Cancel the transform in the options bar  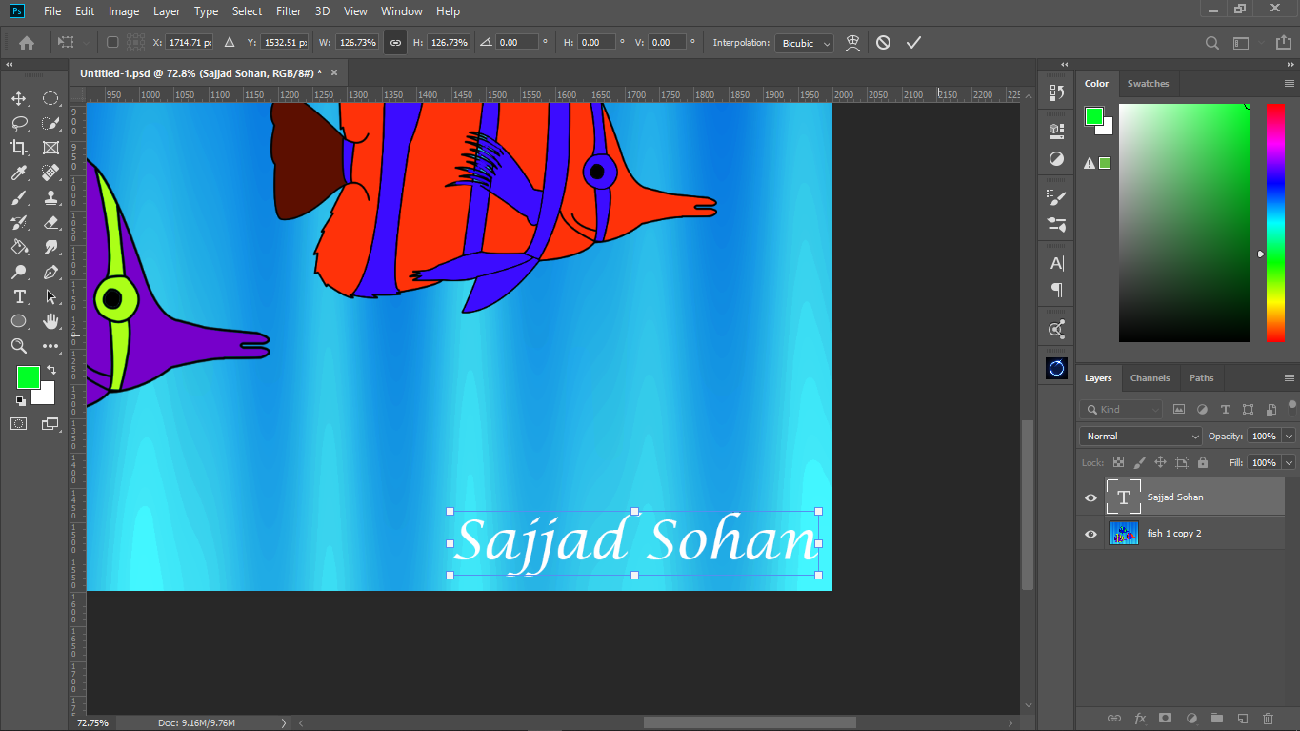[x=883, y=42]
